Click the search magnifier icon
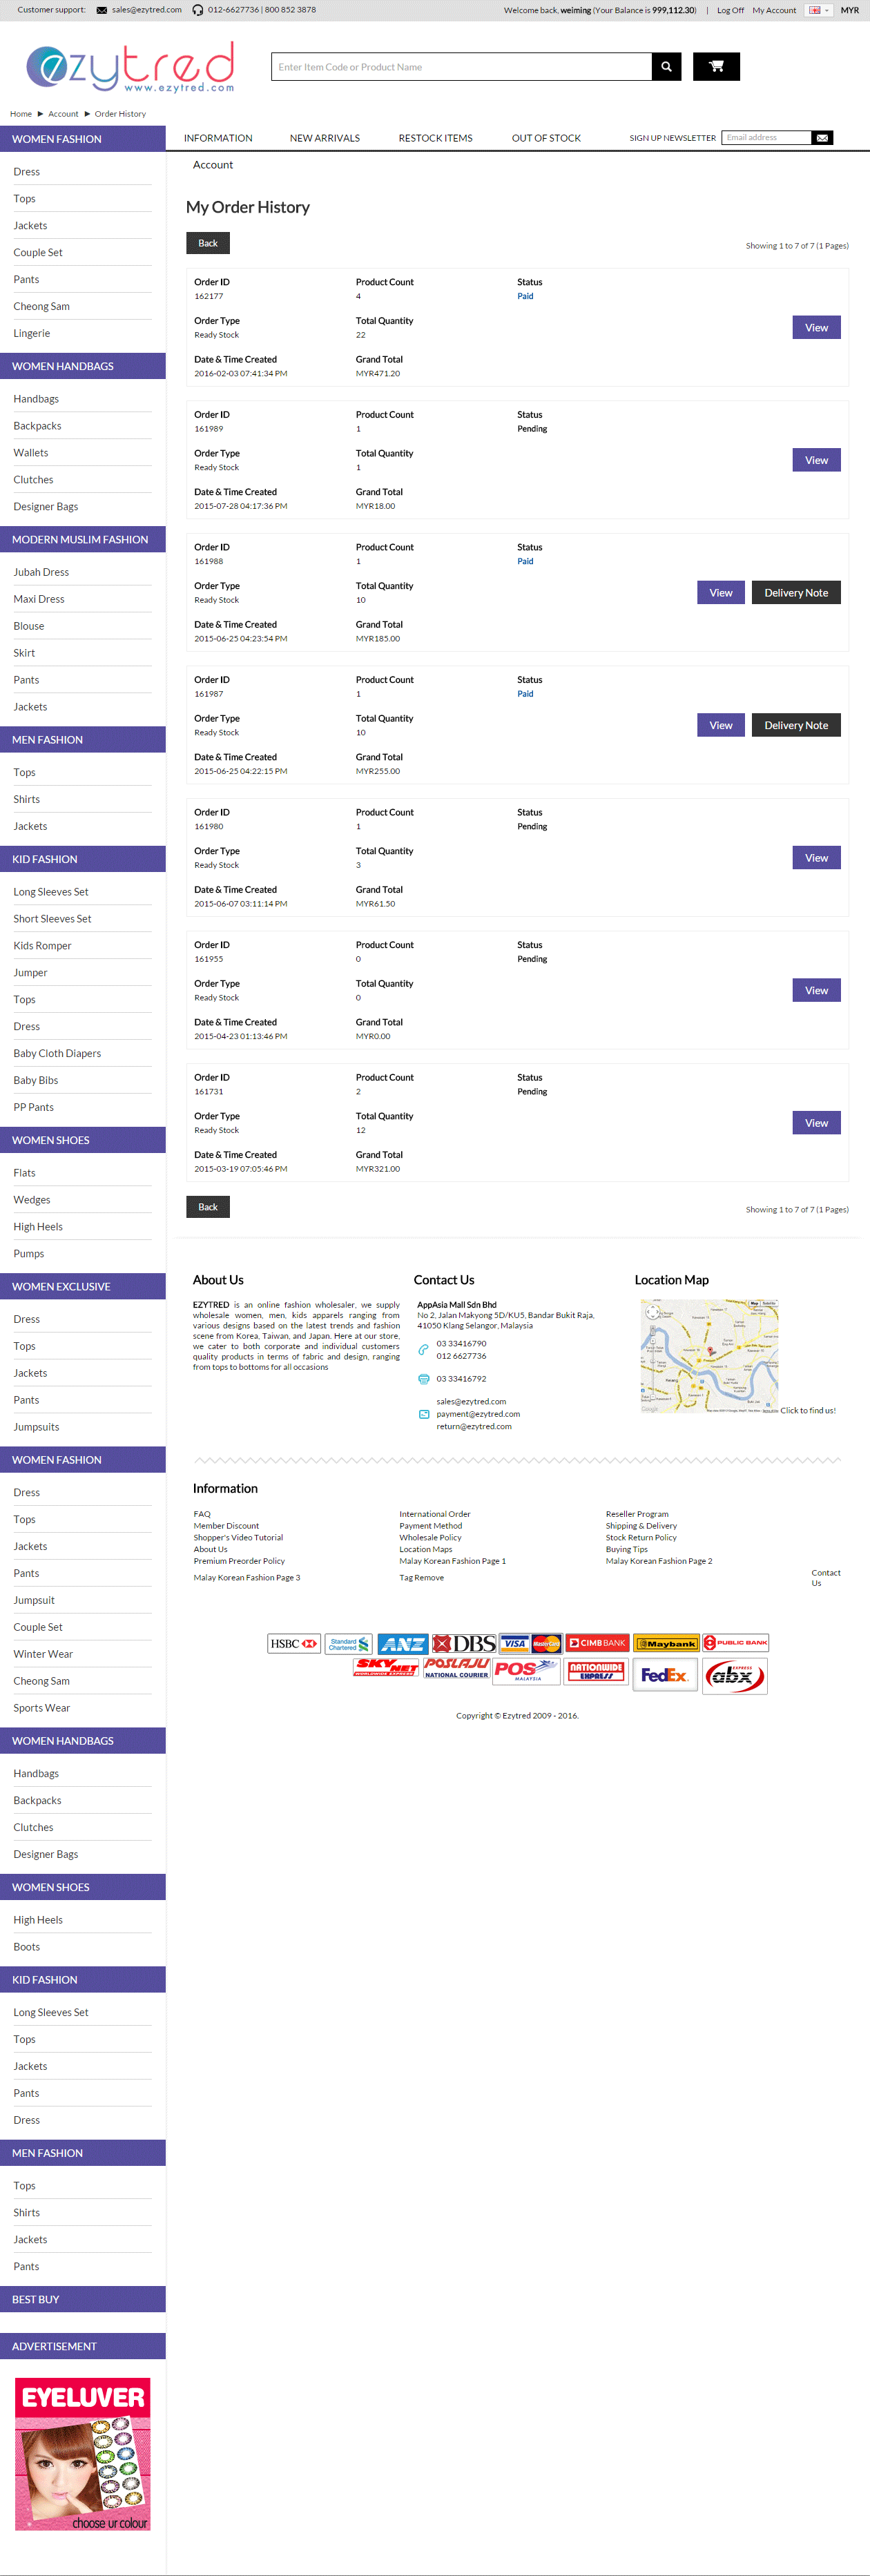 (666, 67)
